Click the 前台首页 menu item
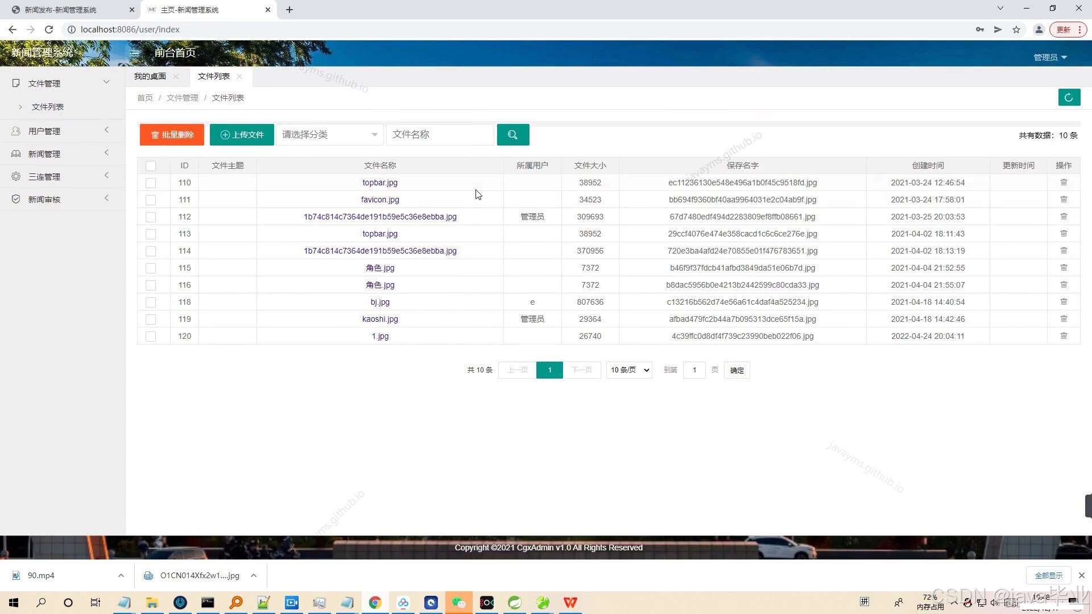 (x=175, y=52)
